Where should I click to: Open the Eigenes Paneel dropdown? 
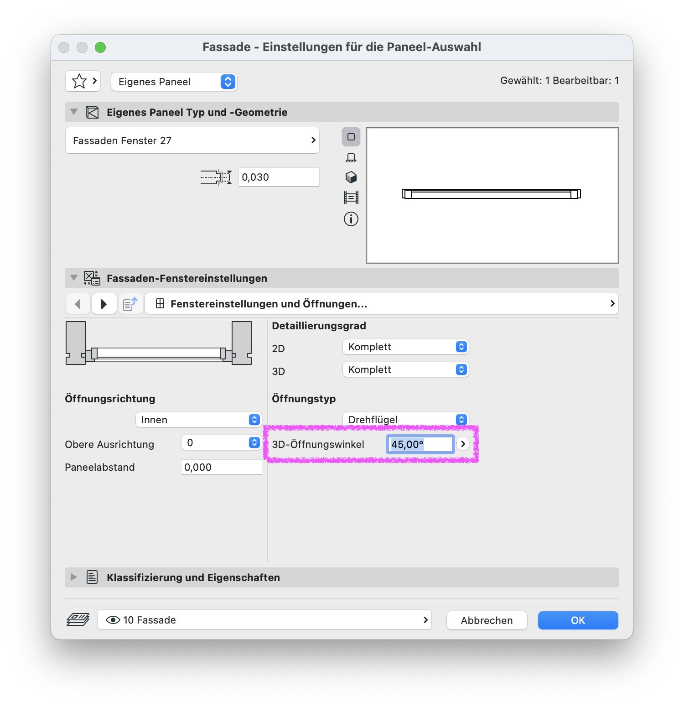(174, 82)
